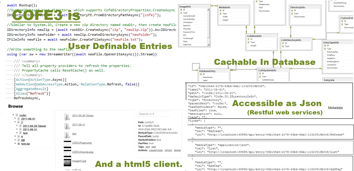The image size is (354, 171).
Task: Expand 2011-04-26 Taiwan in the Browse tree
Action: (x=17, y=125)
